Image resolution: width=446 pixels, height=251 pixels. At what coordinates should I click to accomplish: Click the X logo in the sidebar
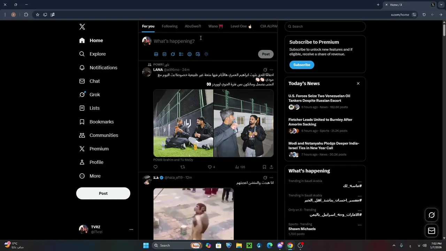click(82, 27)
